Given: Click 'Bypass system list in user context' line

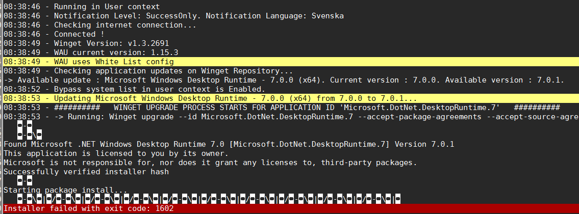Looking at the screenshot, I should (134, 89).
